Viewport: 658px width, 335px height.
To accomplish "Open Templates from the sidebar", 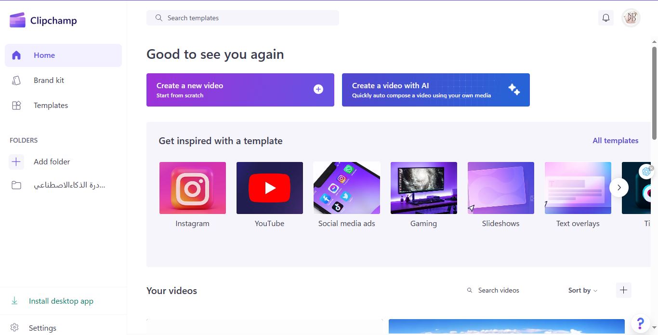I will [x=63, y=106].
